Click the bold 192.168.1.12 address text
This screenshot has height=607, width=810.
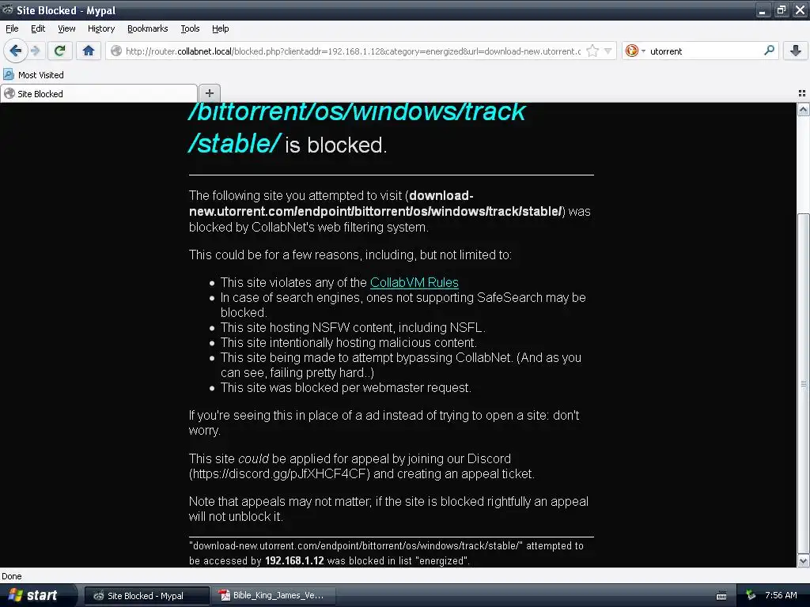294,560
